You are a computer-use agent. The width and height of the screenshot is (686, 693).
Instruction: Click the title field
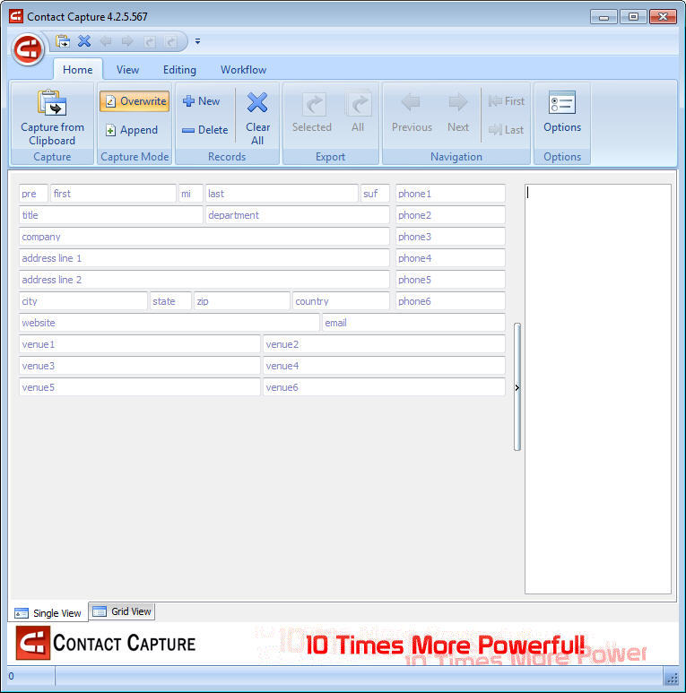coord(111,215)
